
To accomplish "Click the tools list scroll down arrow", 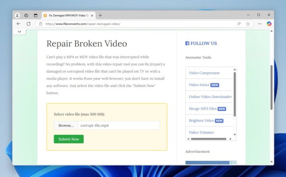I will [235, 135].
